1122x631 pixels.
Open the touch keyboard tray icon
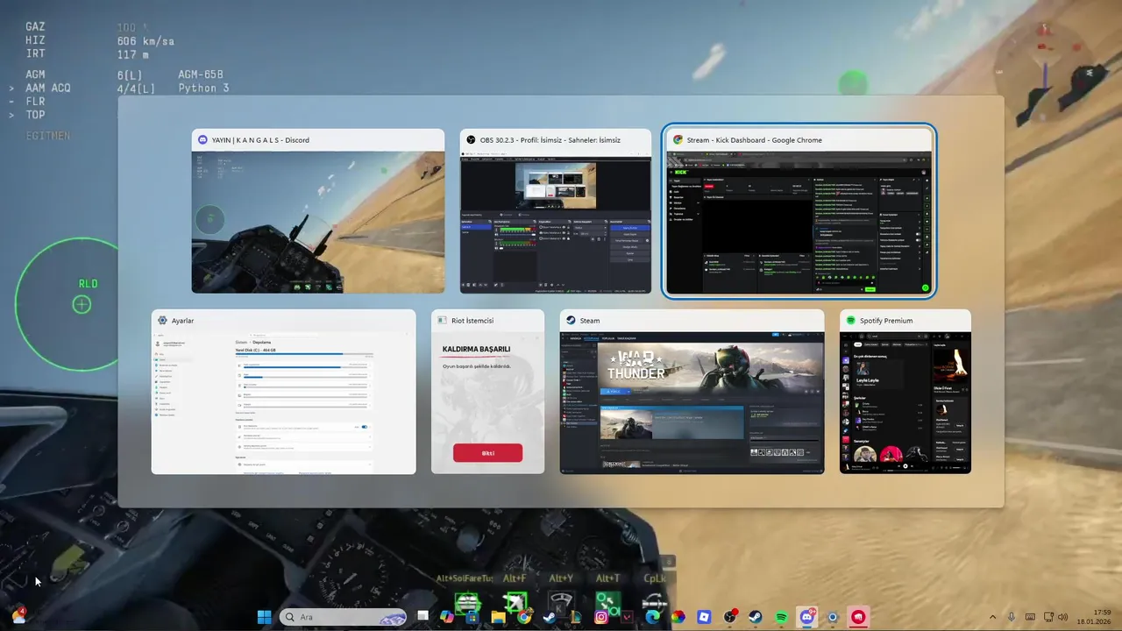(1030, 617)
